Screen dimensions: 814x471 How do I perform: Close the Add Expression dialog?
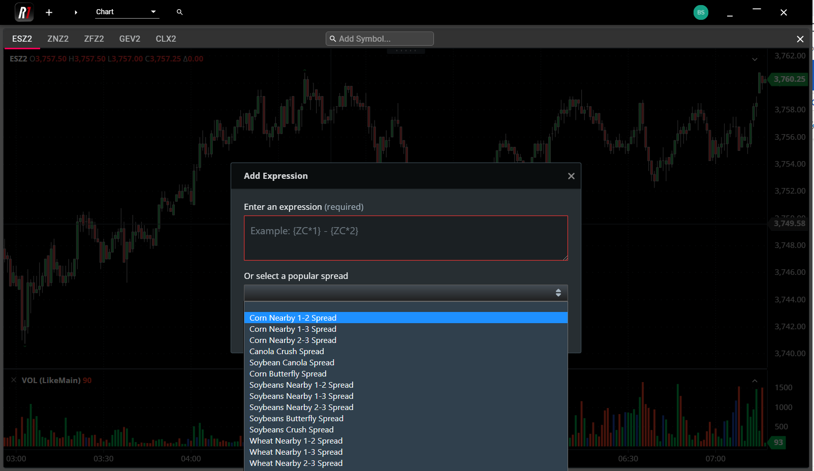click(x=571, y=176)
